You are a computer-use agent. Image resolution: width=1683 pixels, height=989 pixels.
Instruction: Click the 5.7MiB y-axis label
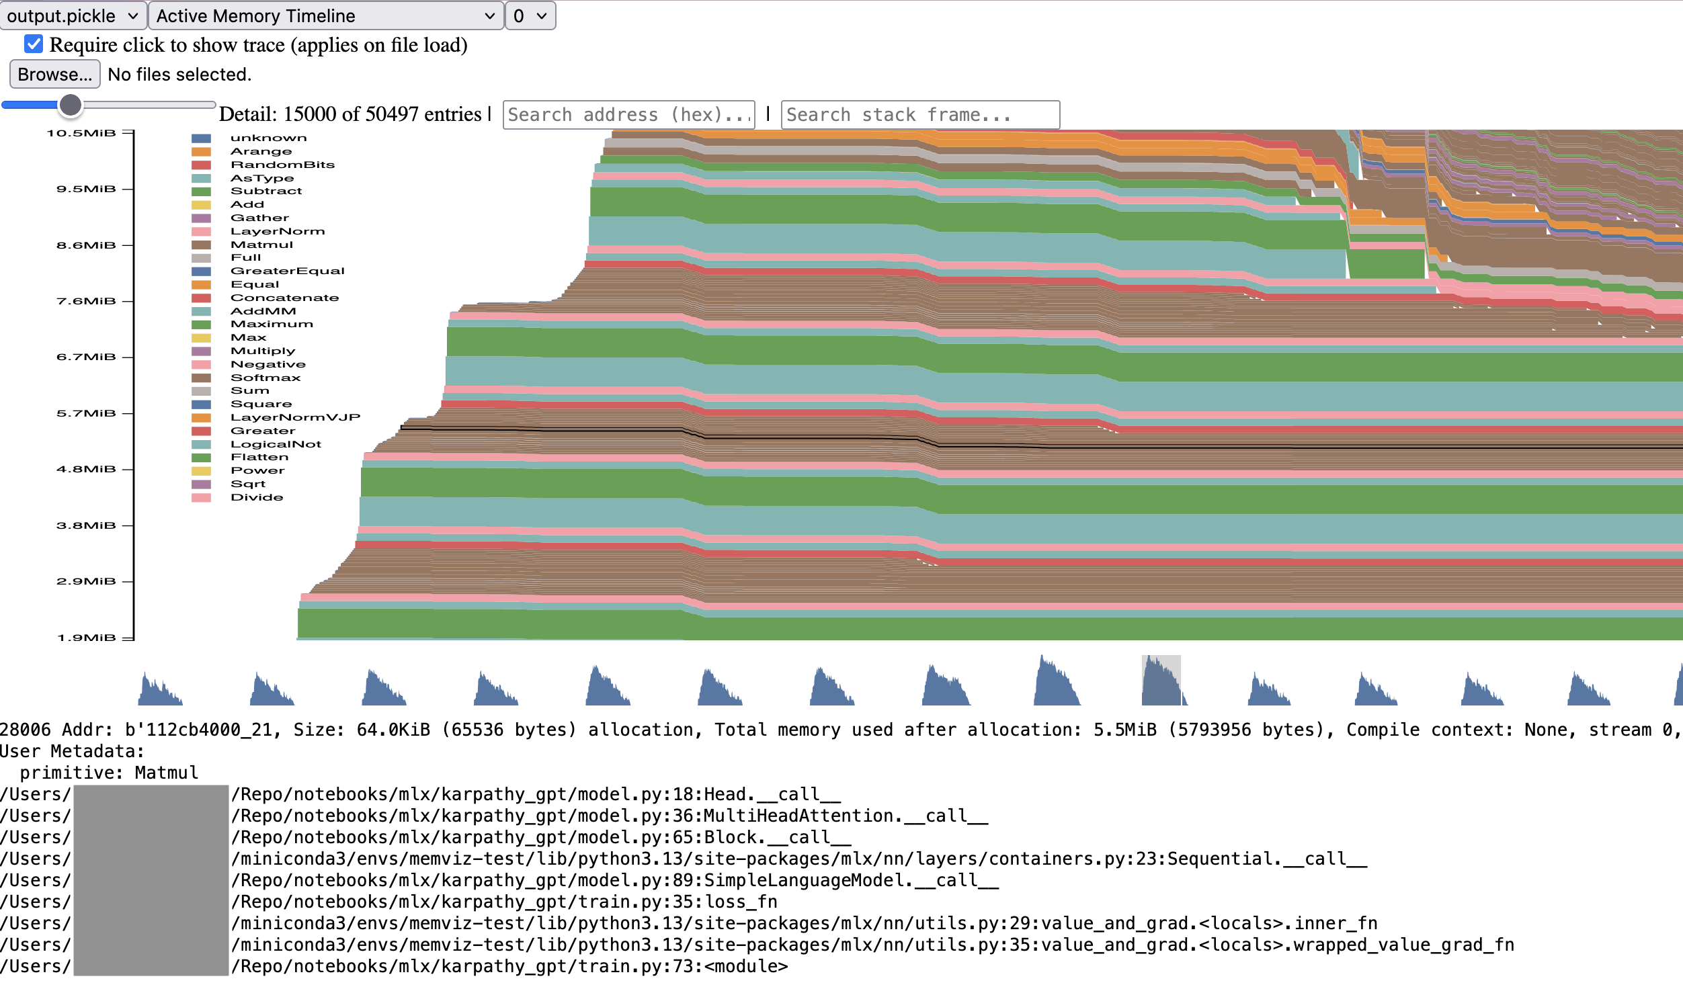[x=86, y=413]
